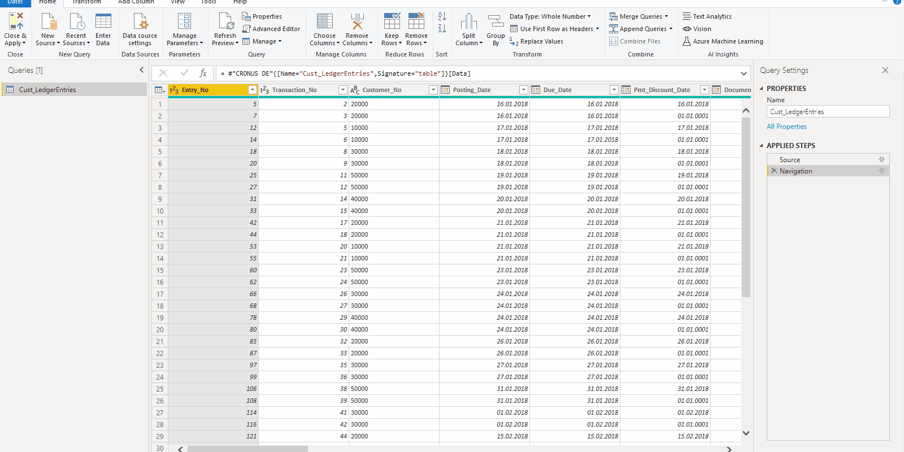Collapse the PROPERTIES section
904x452 pixels.
pos(761,89)
